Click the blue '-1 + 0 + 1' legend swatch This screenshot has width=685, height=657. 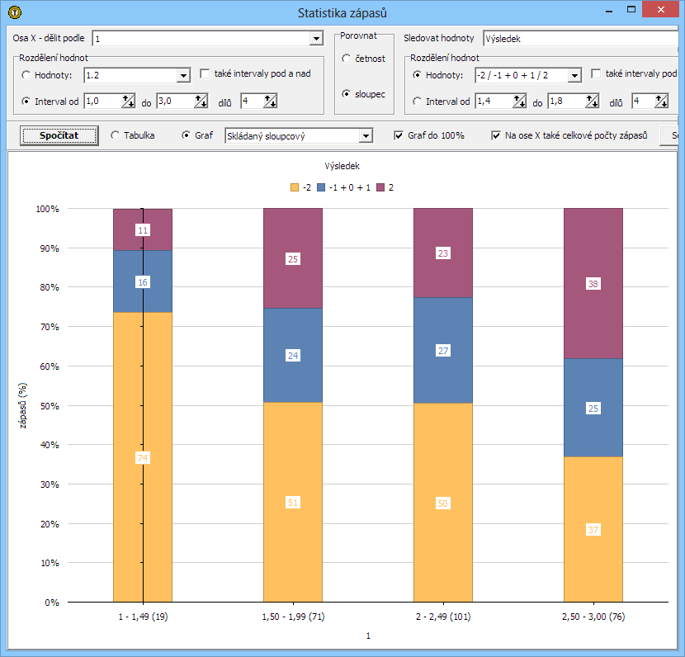321,187
